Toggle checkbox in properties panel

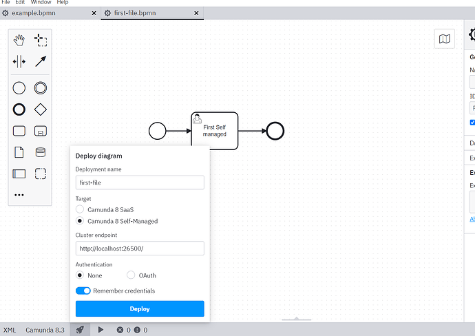click(x=472, y=123)
